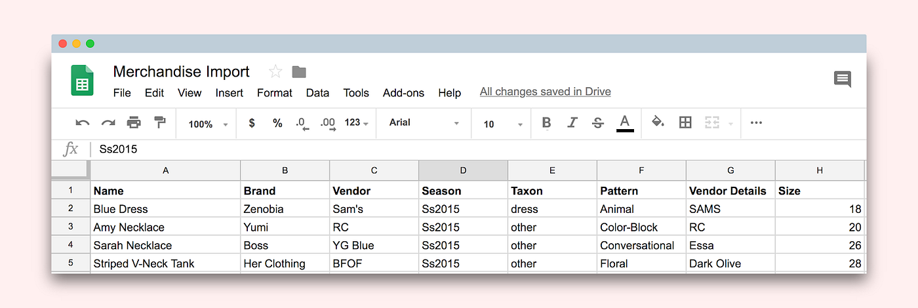
Task: Open the Format menu
Action: coord(274,92)
